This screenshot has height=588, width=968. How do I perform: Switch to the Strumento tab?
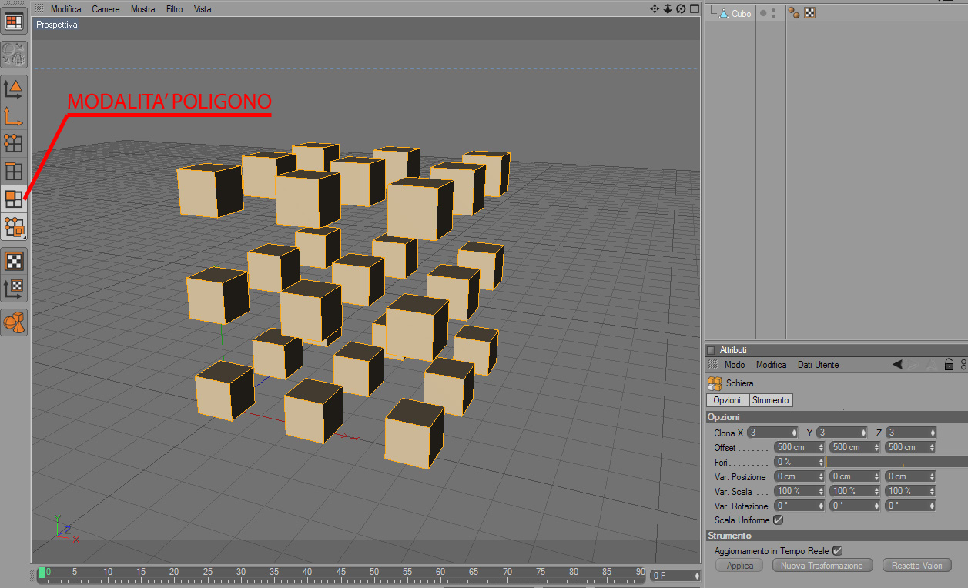pyautogui.click(x=771, y=400)
